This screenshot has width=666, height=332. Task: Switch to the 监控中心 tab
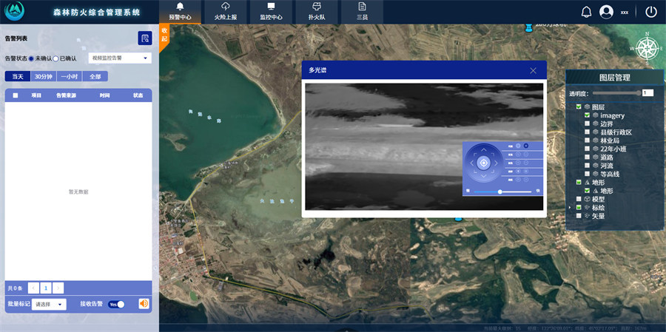click(x=271, y=12)
